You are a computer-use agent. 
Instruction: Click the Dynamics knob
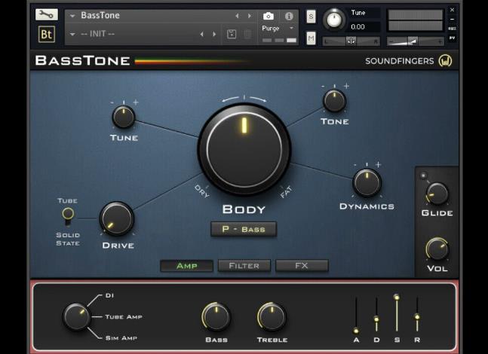(x=367, y=183)
